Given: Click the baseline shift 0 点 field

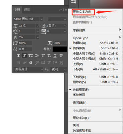Looking at the screenshot, I should [25, 49].
